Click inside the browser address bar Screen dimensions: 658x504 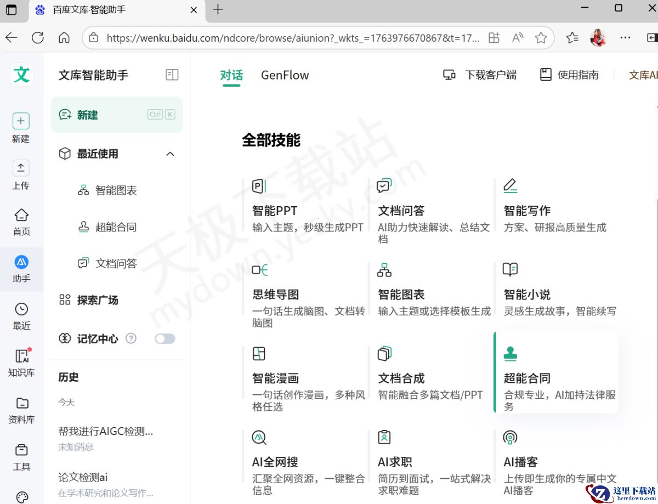[x=285, y=37]
